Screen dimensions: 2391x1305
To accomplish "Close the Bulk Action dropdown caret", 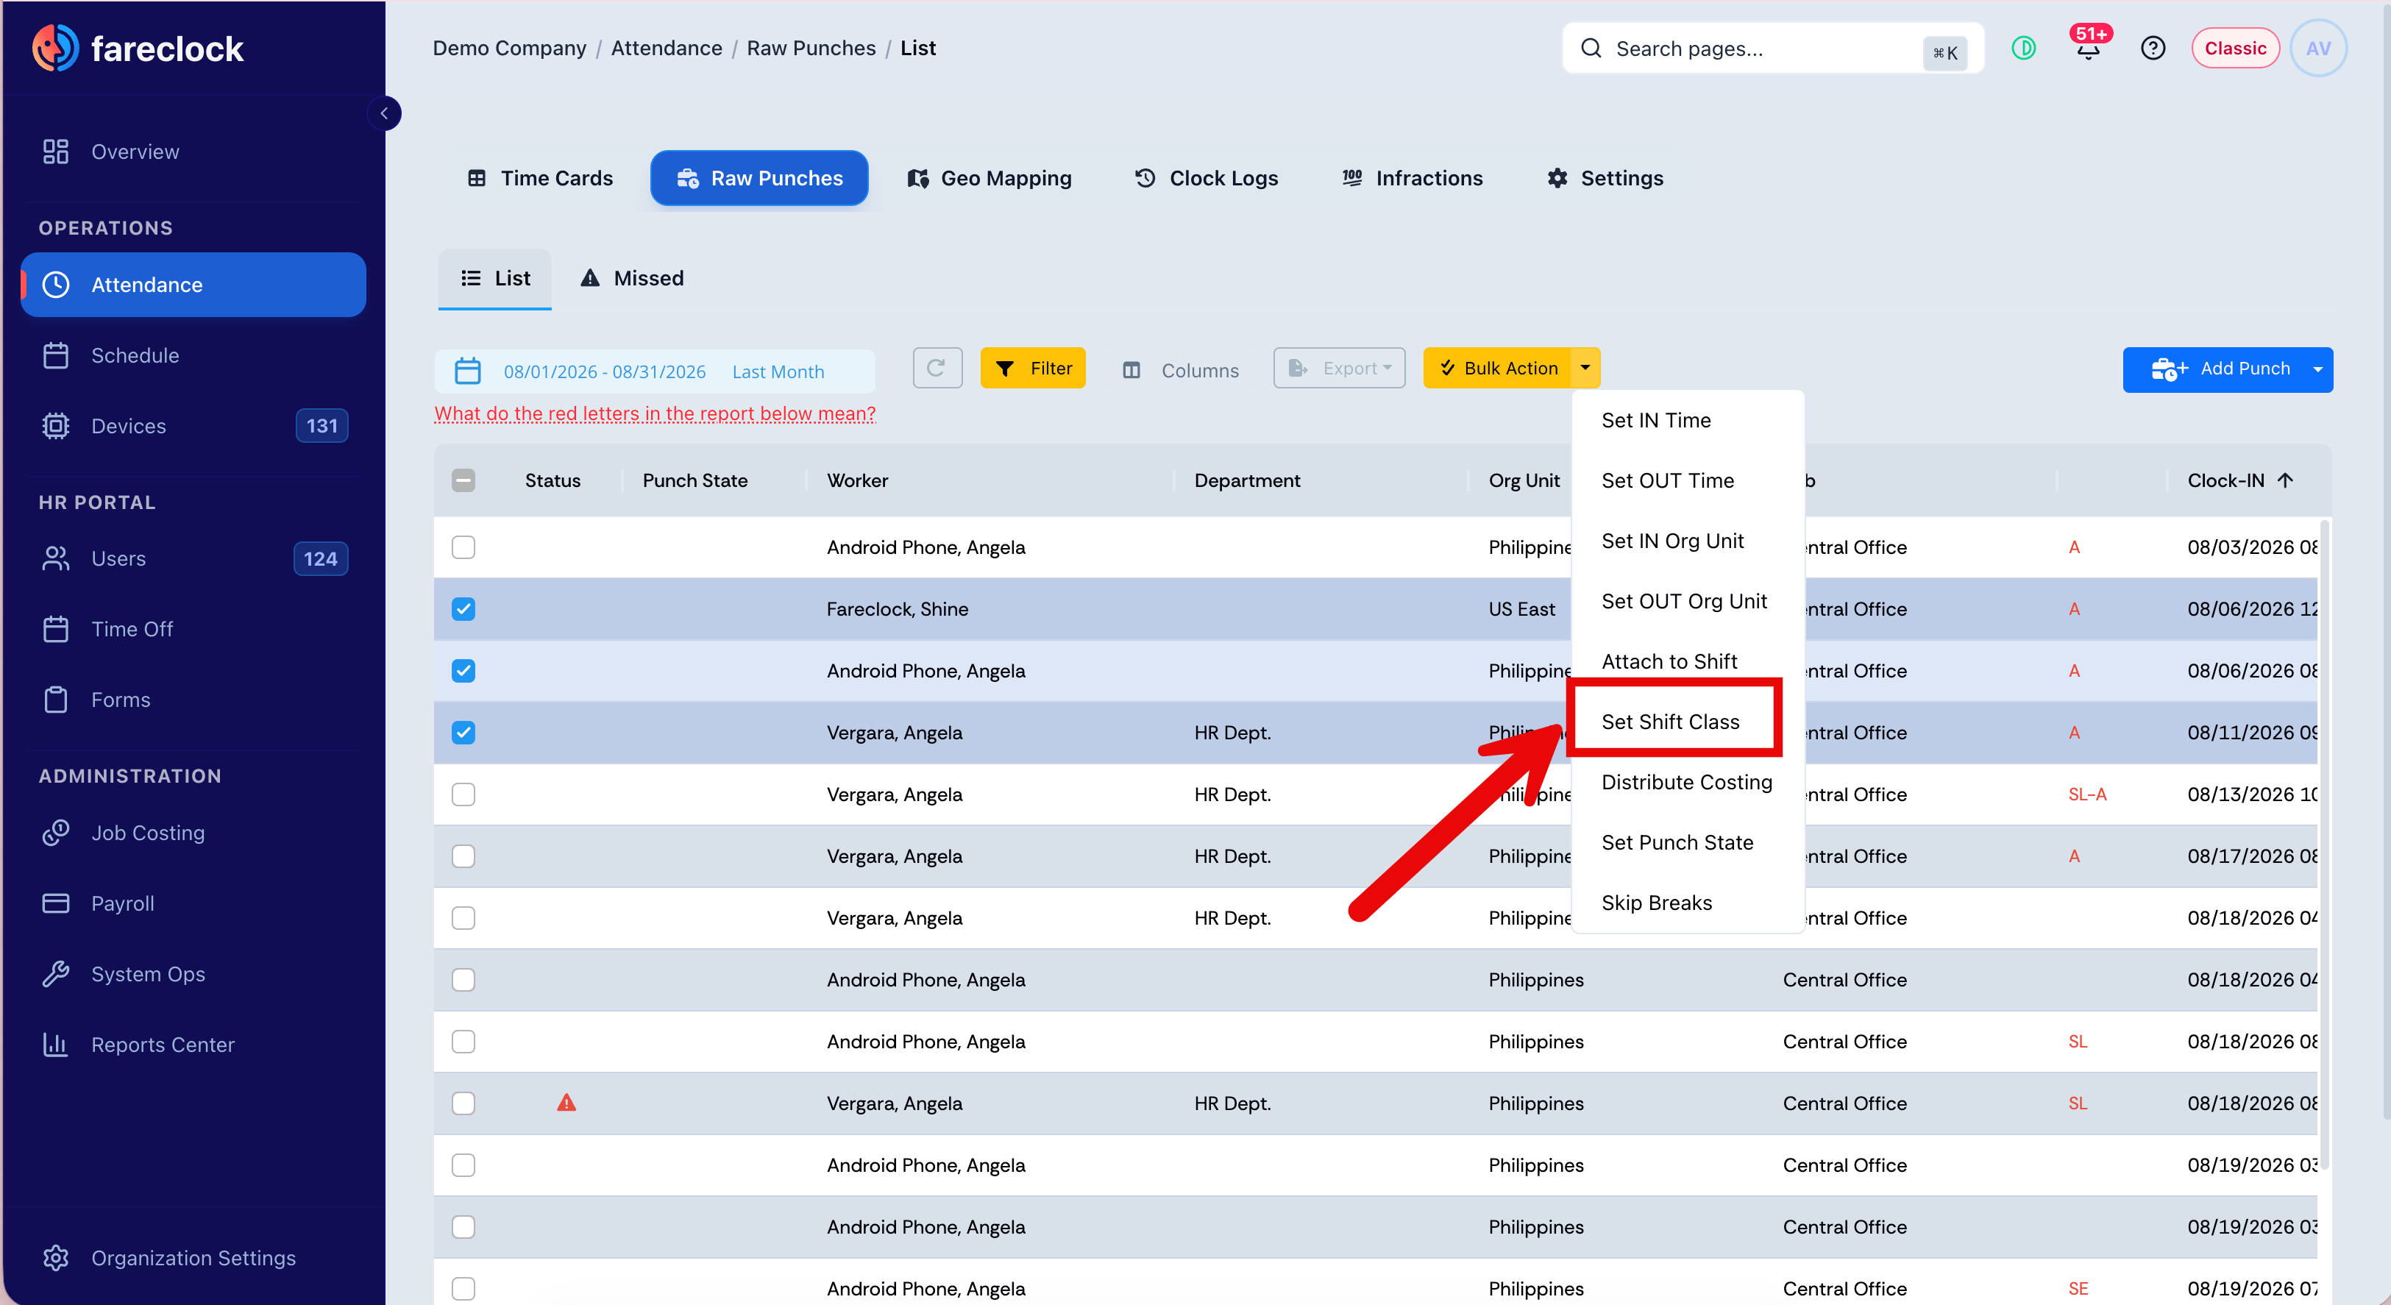I will pyautogui.click(x=1585, y=369).
